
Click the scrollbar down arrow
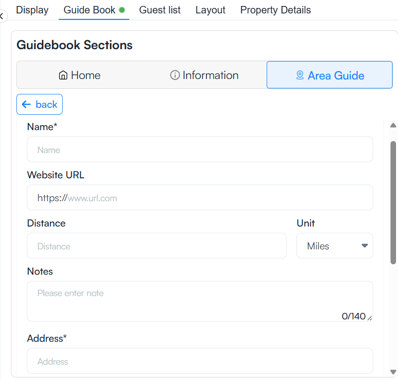tap(393, 372)
